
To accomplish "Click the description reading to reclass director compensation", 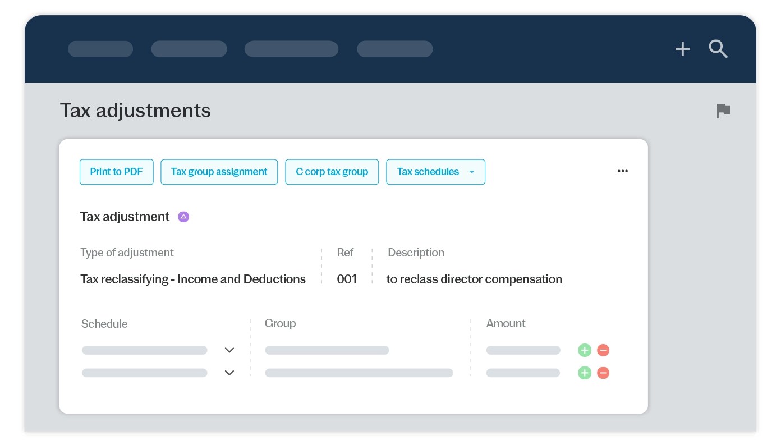I will (x=474, y=279).
